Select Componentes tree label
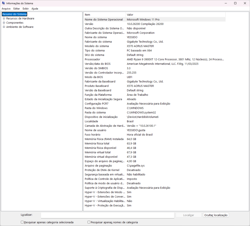This screenshot has height=226, width=250. (15, 23)
